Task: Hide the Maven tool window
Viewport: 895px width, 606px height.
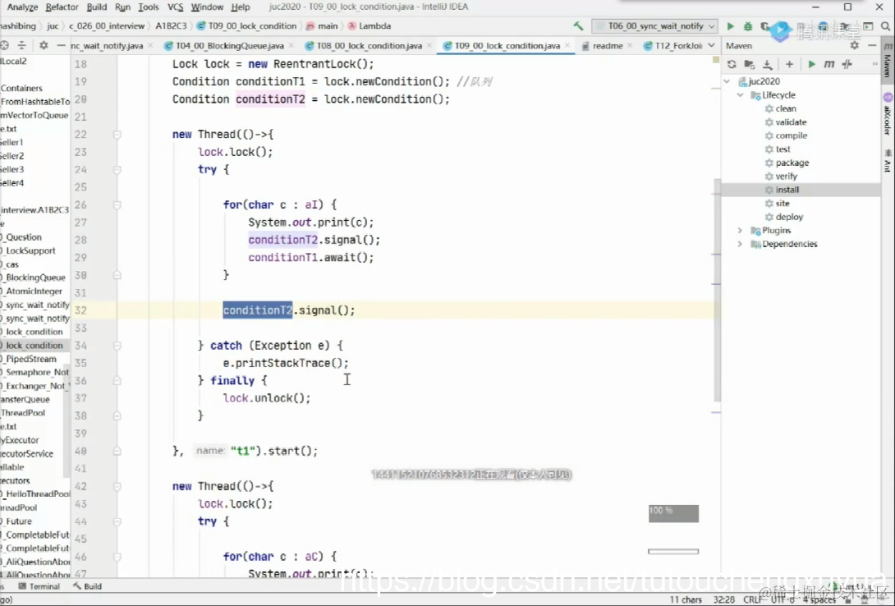Action: (871, 45)
